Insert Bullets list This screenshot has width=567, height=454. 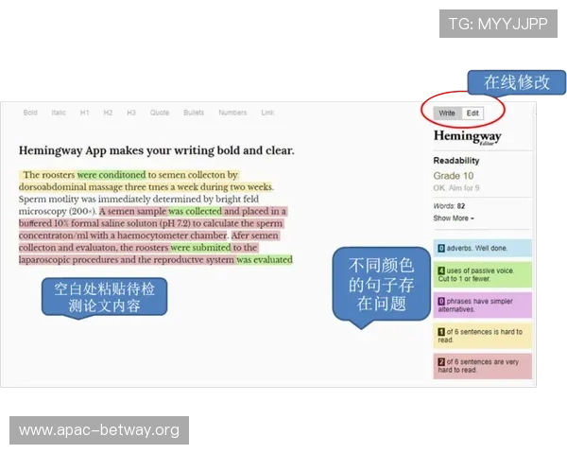(194, 113)
